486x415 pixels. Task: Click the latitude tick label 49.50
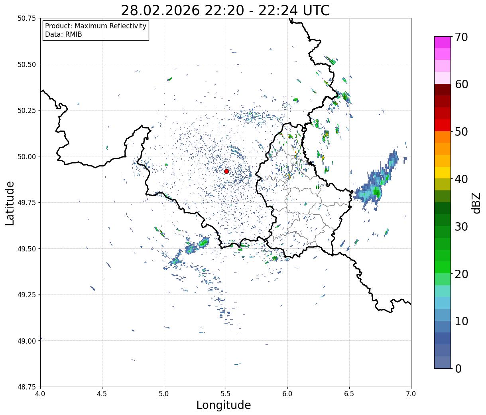pos(27,249)
